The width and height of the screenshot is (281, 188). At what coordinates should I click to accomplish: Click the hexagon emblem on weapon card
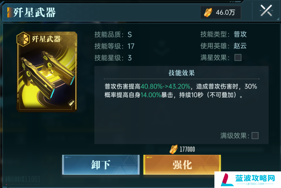(x=23, y=39)
